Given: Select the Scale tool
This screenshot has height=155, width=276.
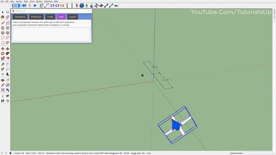Looking at the screenshot, I should [3, 59].
